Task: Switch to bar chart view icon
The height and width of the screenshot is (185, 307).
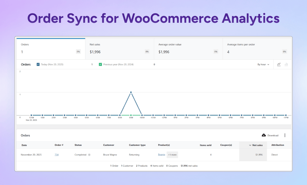Action: coord(286,64)
